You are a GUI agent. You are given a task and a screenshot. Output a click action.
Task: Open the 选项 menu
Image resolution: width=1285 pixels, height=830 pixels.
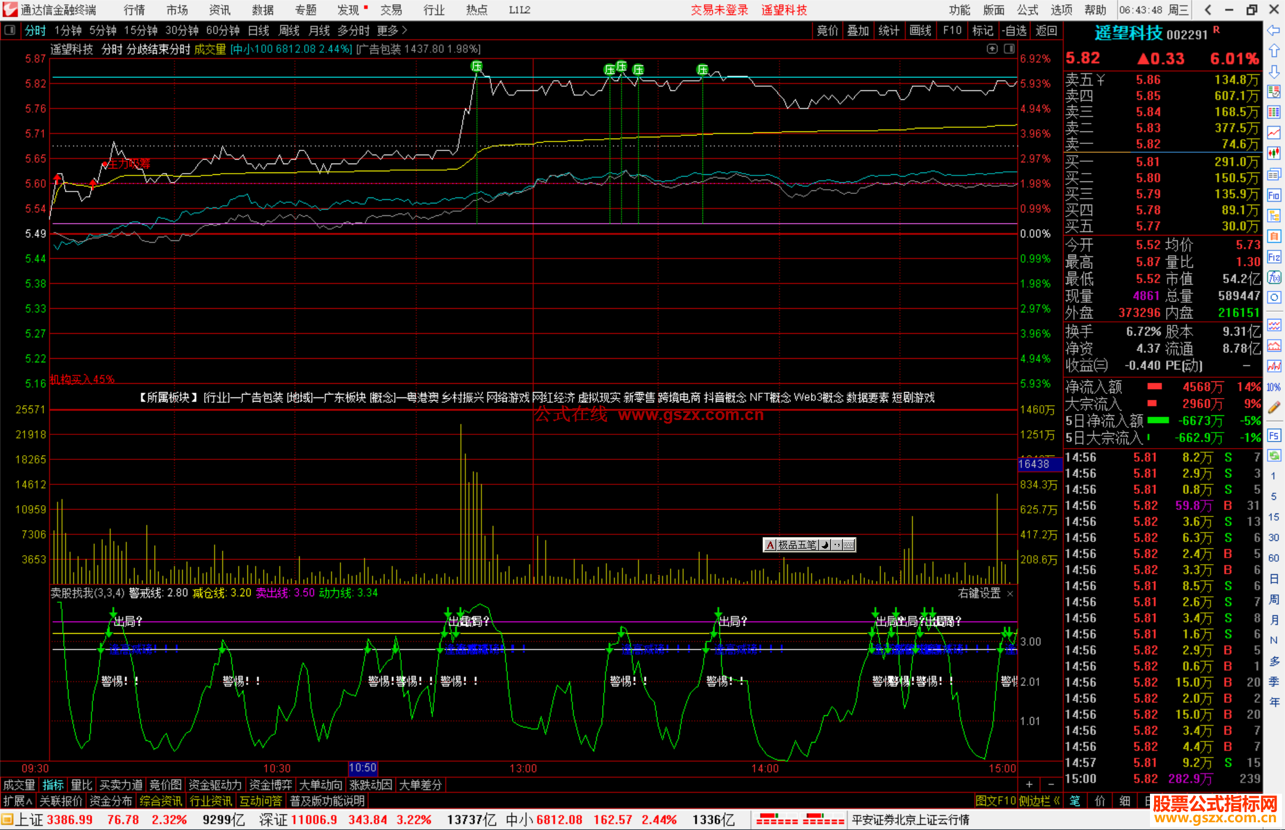(x=1061, y=10)
